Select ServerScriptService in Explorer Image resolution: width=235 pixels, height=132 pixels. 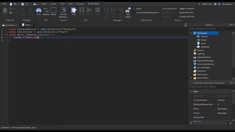206,64
